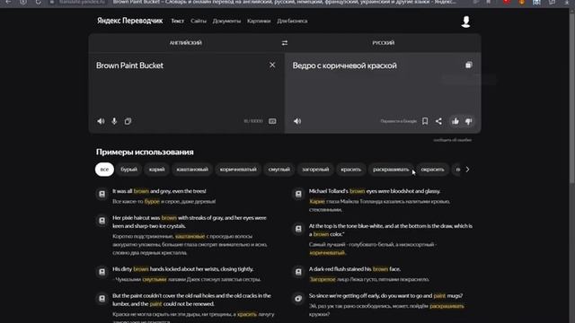Open the source language selector Английский
Viewport: 575px width, 323px height.
pos(186,43)
